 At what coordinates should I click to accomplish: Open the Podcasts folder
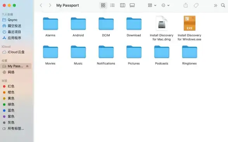coord(162,52)
